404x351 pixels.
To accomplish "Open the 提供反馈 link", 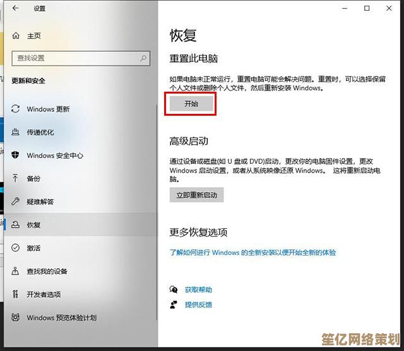I will coord(198,305).
